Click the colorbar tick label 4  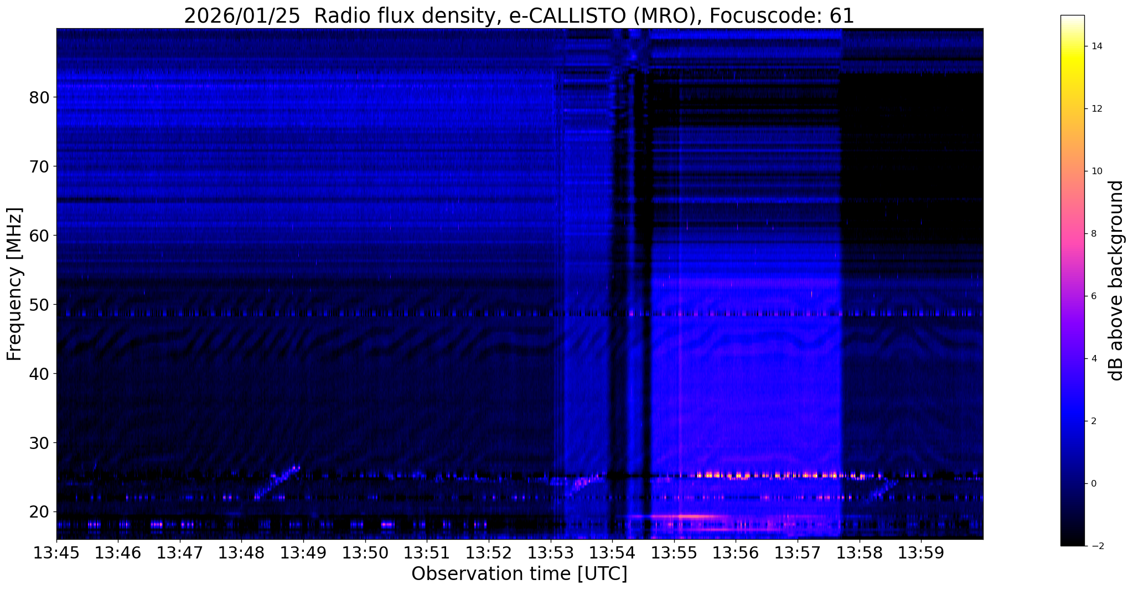pos(1094,359)
